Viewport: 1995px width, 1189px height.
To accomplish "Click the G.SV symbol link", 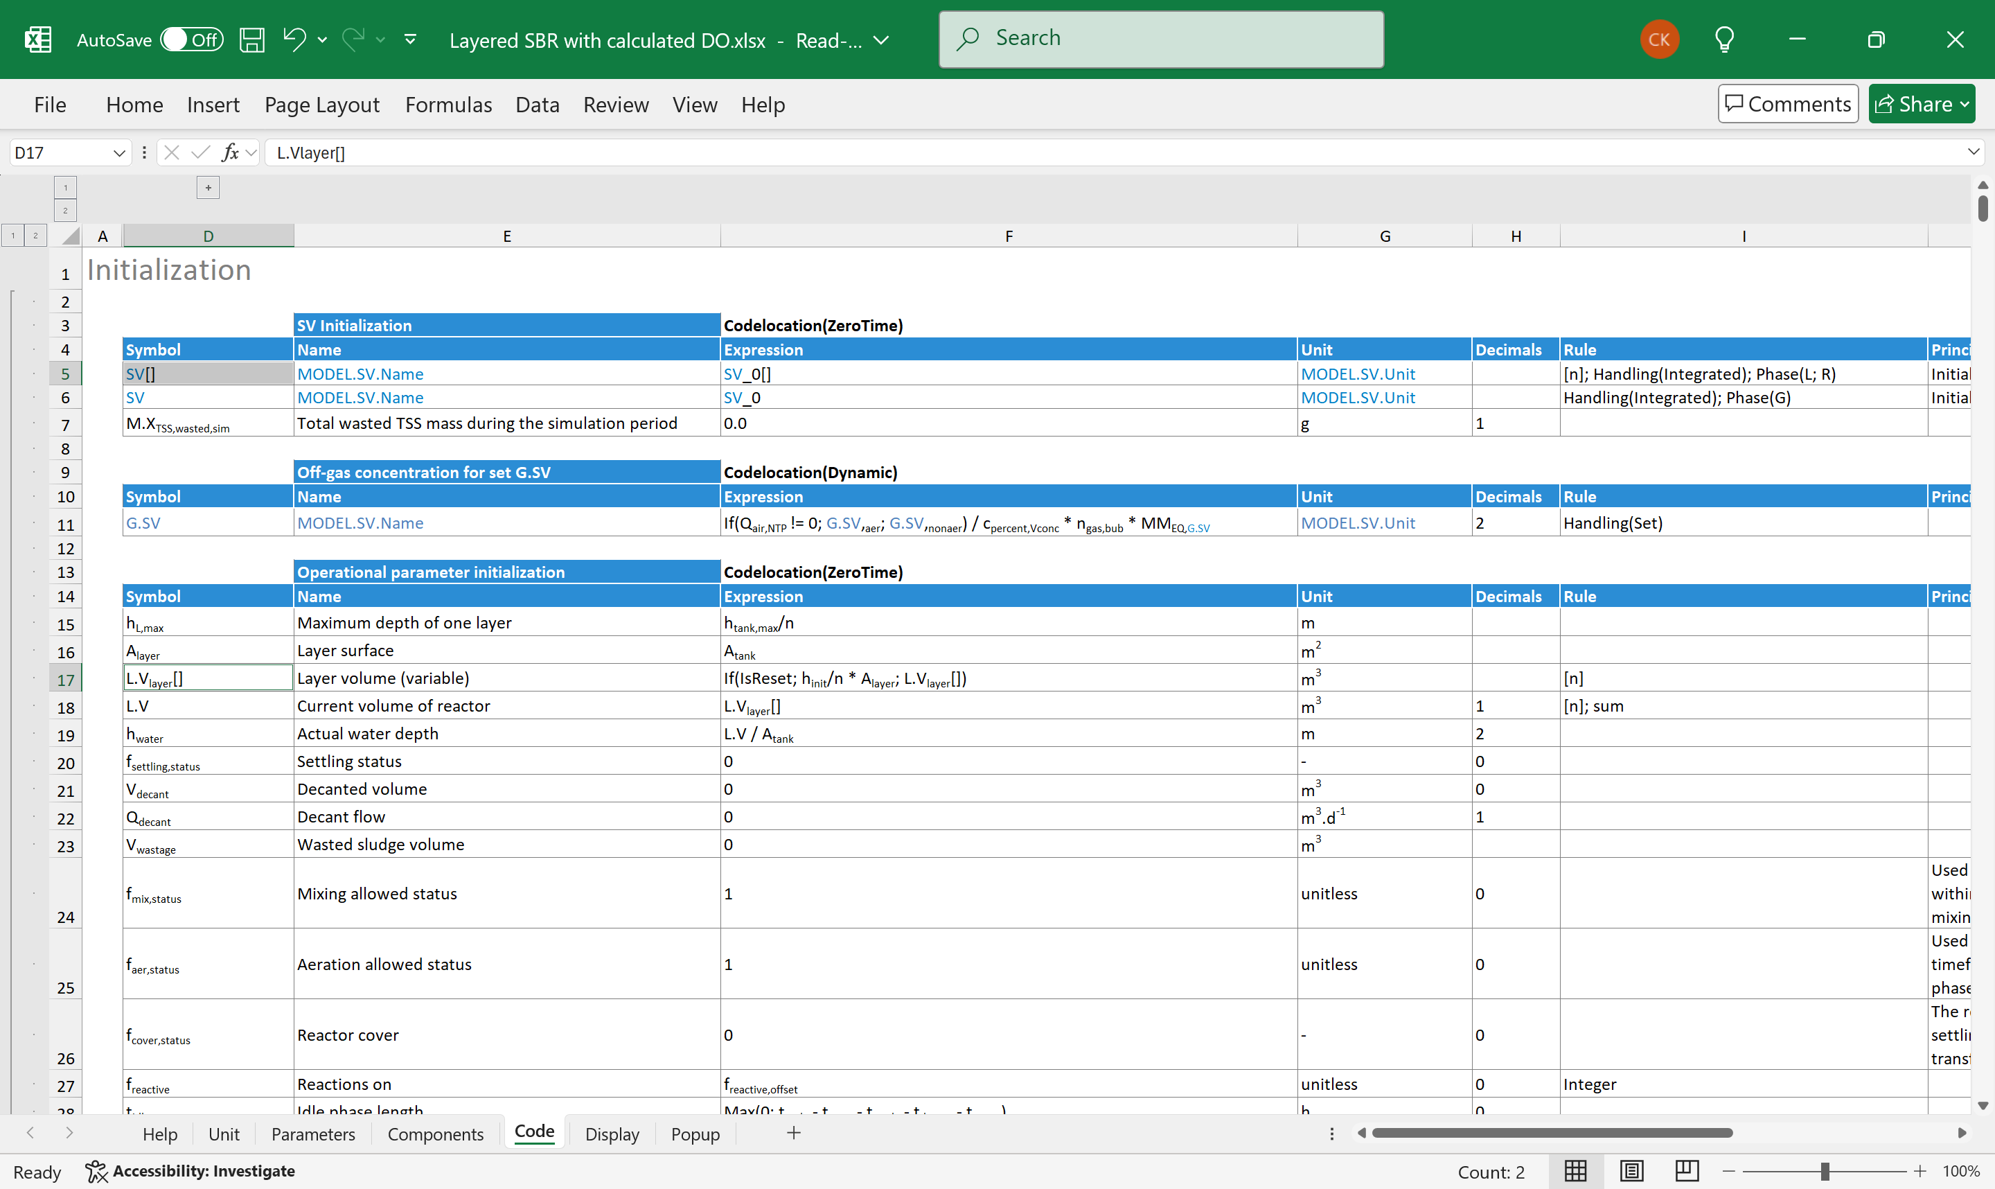I will click(x=143, y=523).
